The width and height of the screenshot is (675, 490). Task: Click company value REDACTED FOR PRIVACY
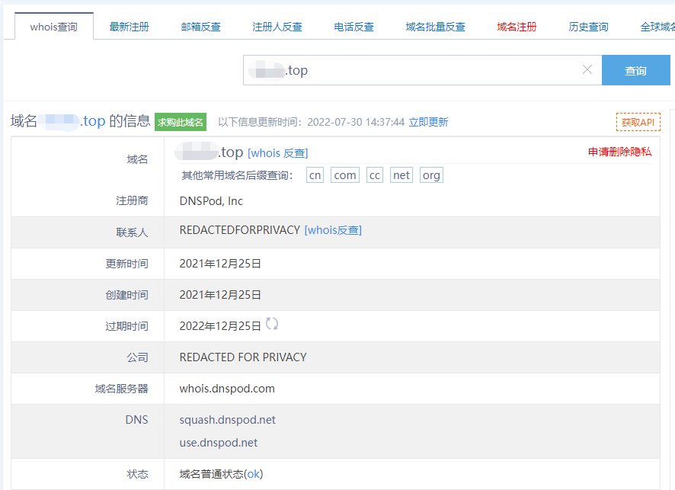click(243, 357)
